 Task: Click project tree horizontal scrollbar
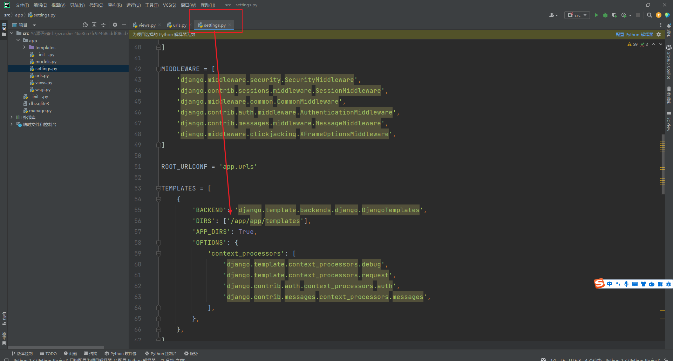click(x=56, y=347)
